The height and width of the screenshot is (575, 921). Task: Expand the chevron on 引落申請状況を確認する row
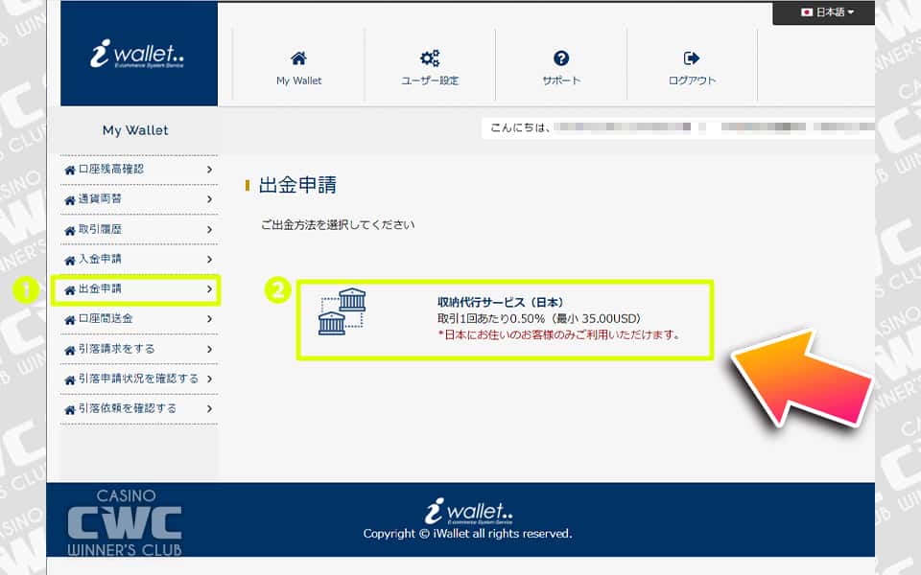pyautogui.click(x=210, y=379)
